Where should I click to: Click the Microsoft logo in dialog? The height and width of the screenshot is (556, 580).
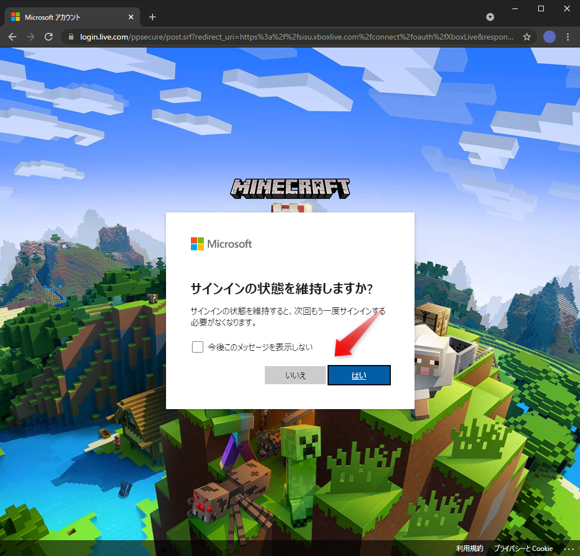pyautogui.click(x=221, y=244)
